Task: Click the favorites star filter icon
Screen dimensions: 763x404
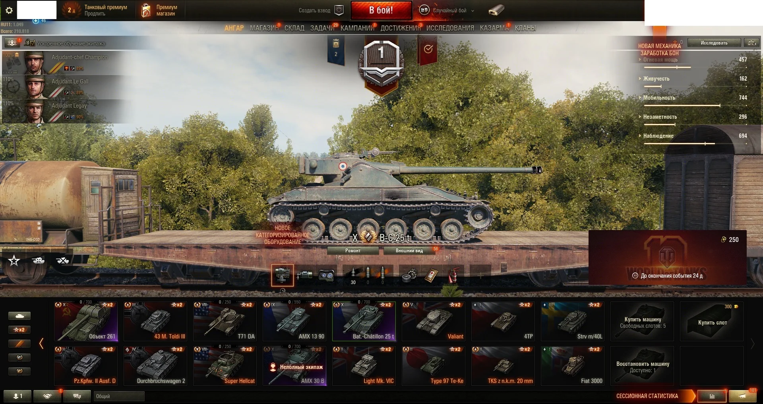Action: (x=14, y=261)
